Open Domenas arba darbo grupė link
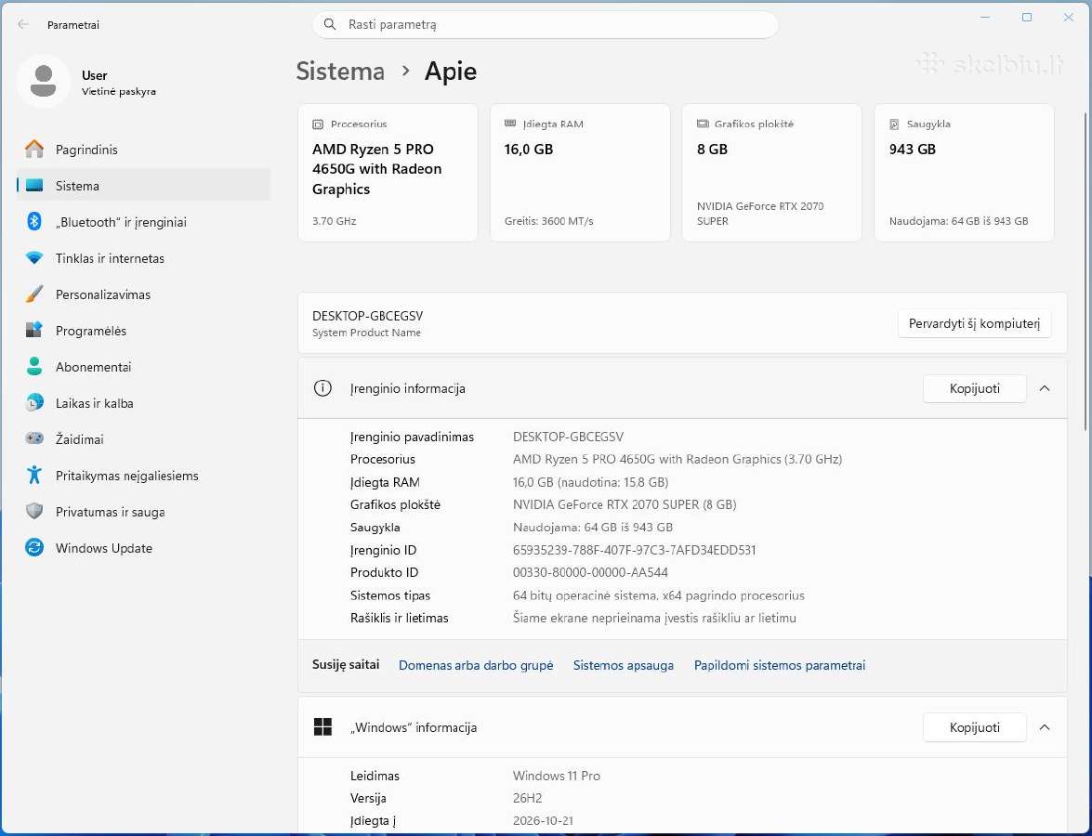This screenshot has width=1092, height=836. [476, 665]
